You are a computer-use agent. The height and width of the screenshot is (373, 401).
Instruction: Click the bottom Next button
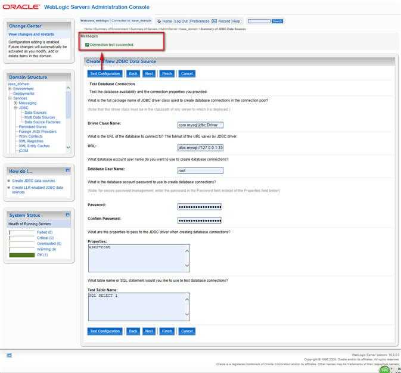point(149,331)
